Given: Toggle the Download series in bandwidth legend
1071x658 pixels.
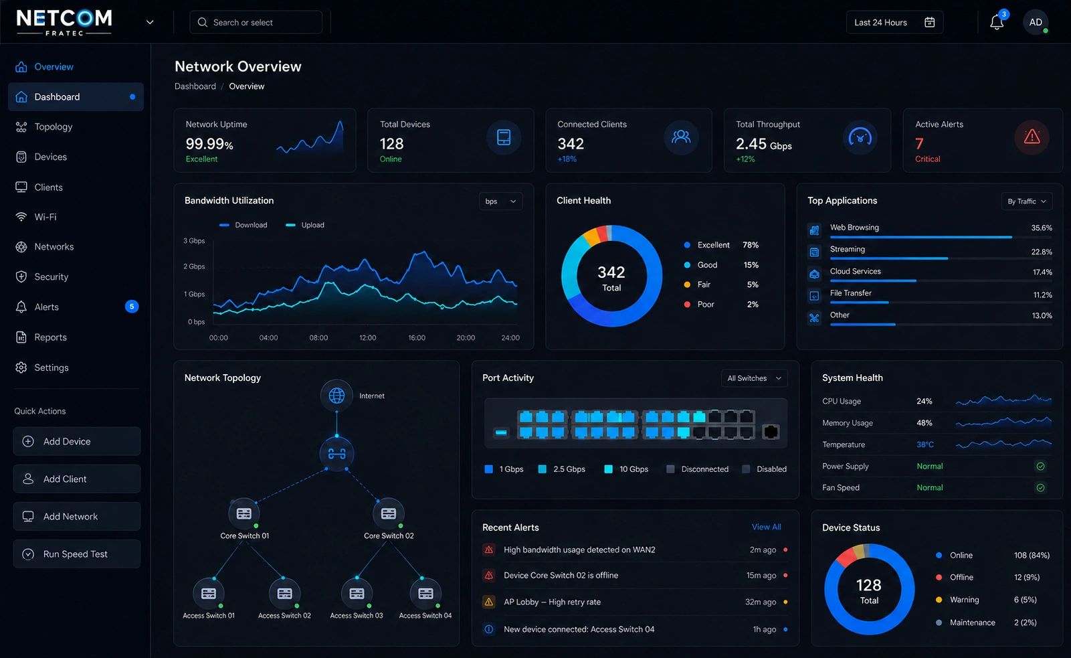Looking at the screenshot, I should pos(244,225).
